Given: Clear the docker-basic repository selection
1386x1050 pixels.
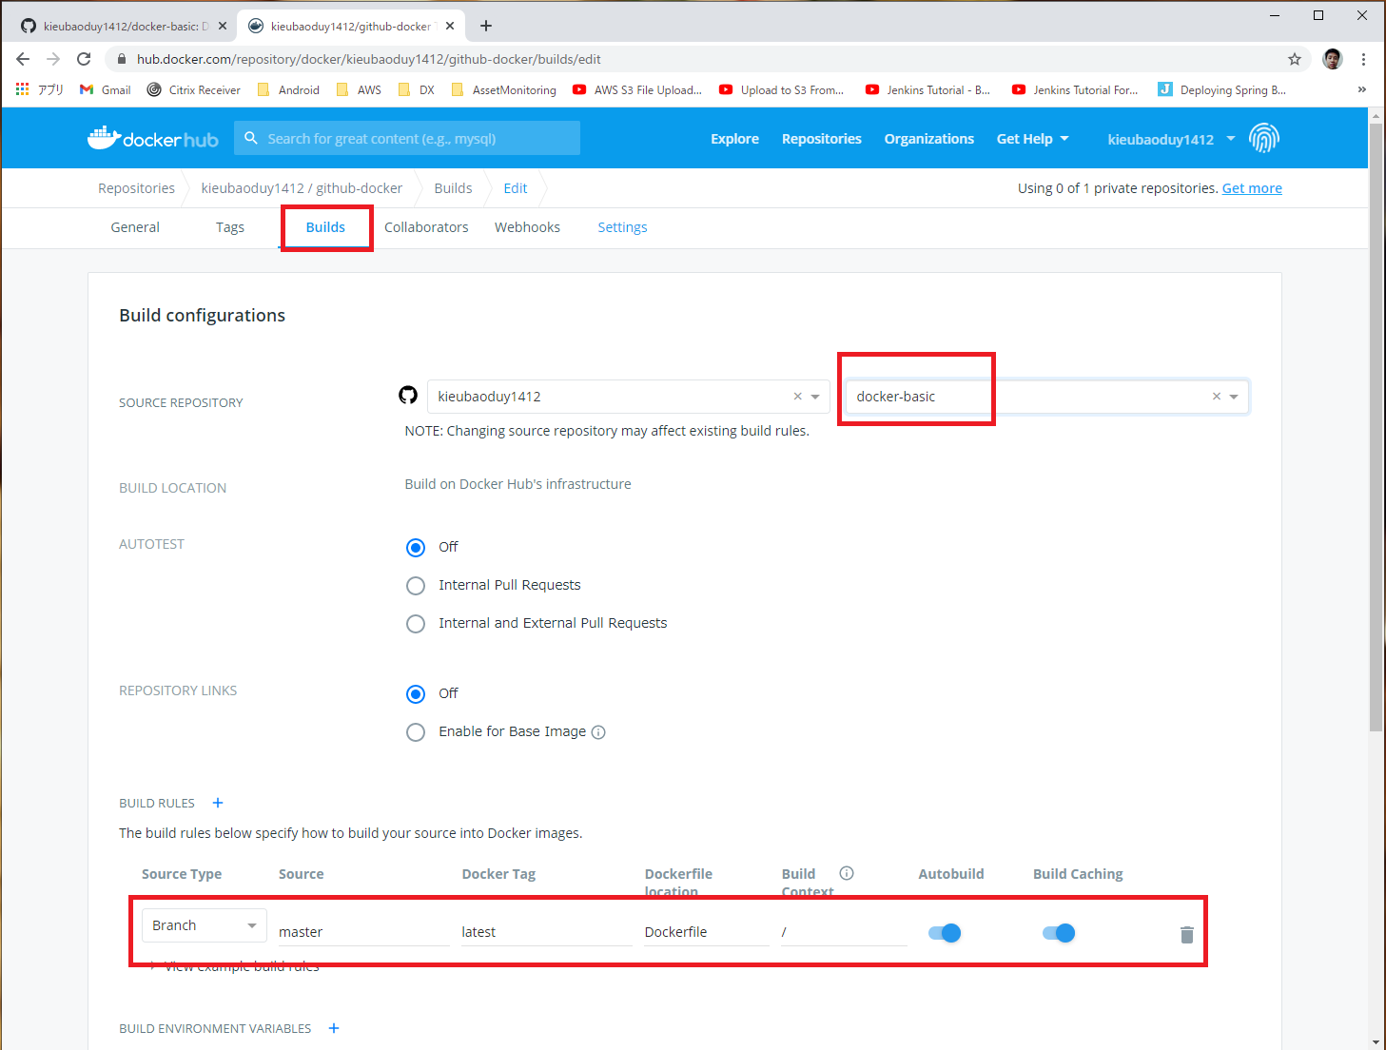Looking at the screenshot, I should 1216,397.
